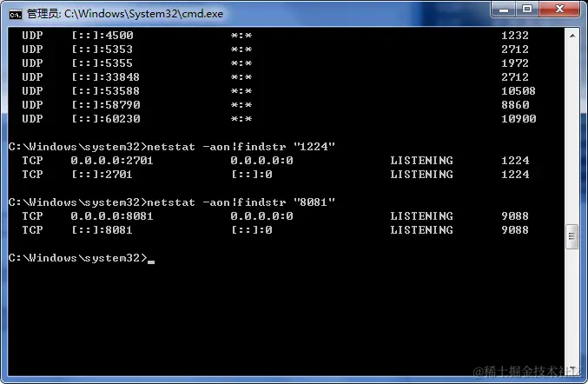Click the local address [::]:2701
Viewport: 588px width, 384px height.
pyautogui.click(x=102, y=175)
